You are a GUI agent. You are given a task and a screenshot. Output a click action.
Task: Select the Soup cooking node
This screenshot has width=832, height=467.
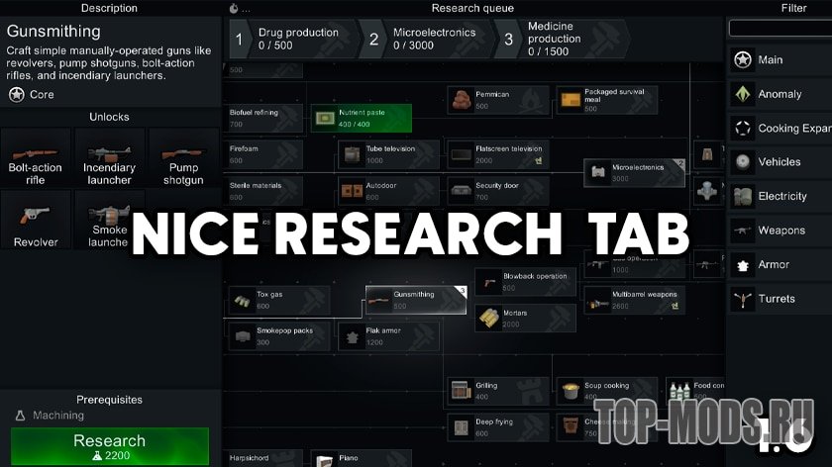(607, 391)
